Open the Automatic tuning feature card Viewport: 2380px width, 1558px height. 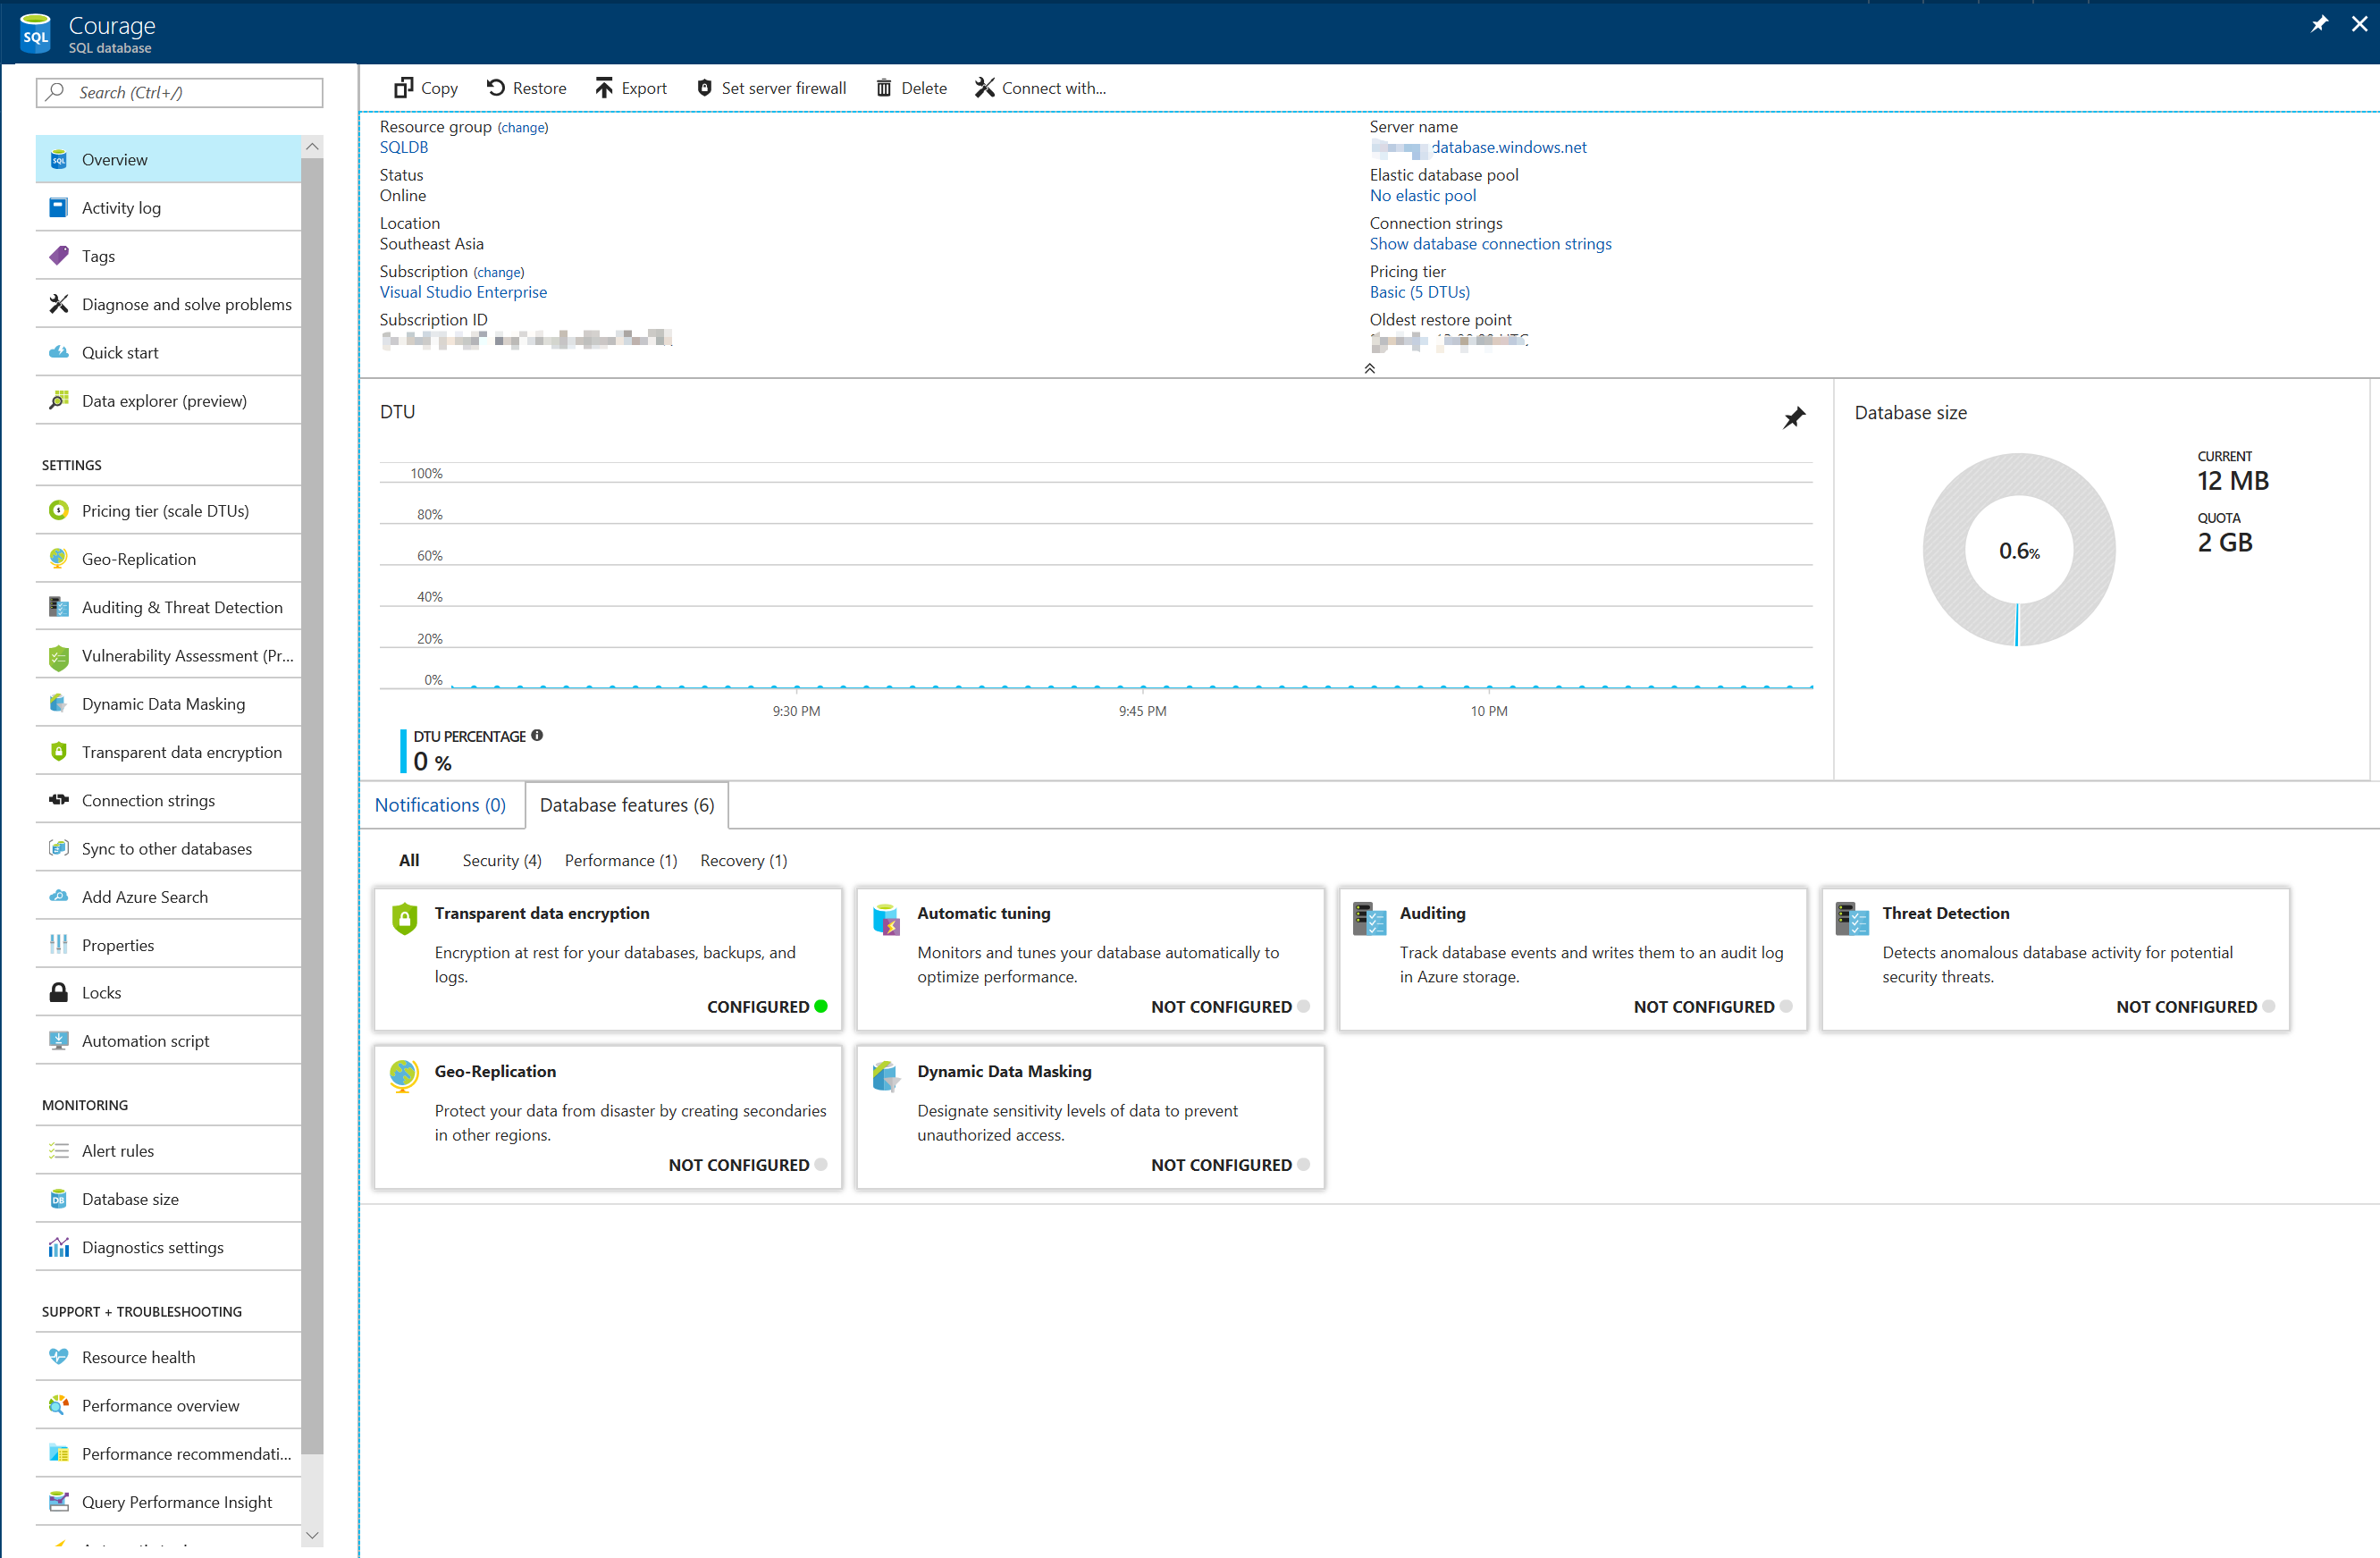(1090, 959)
